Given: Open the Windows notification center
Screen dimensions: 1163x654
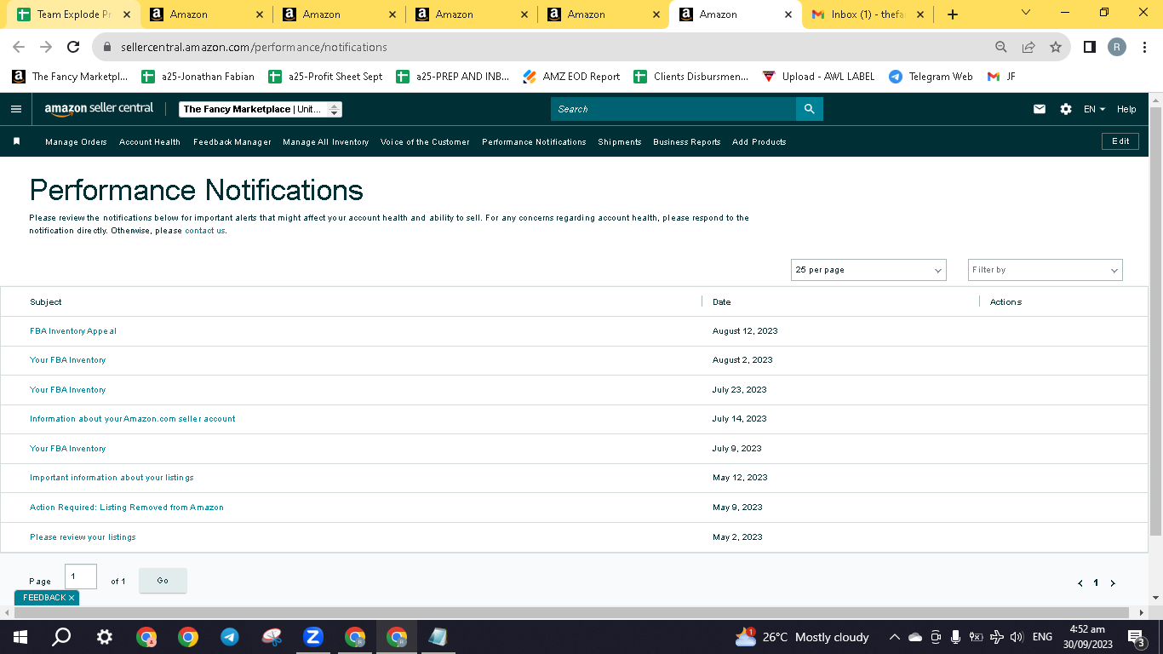Looking at the screenshot, I should point(1135,637).
